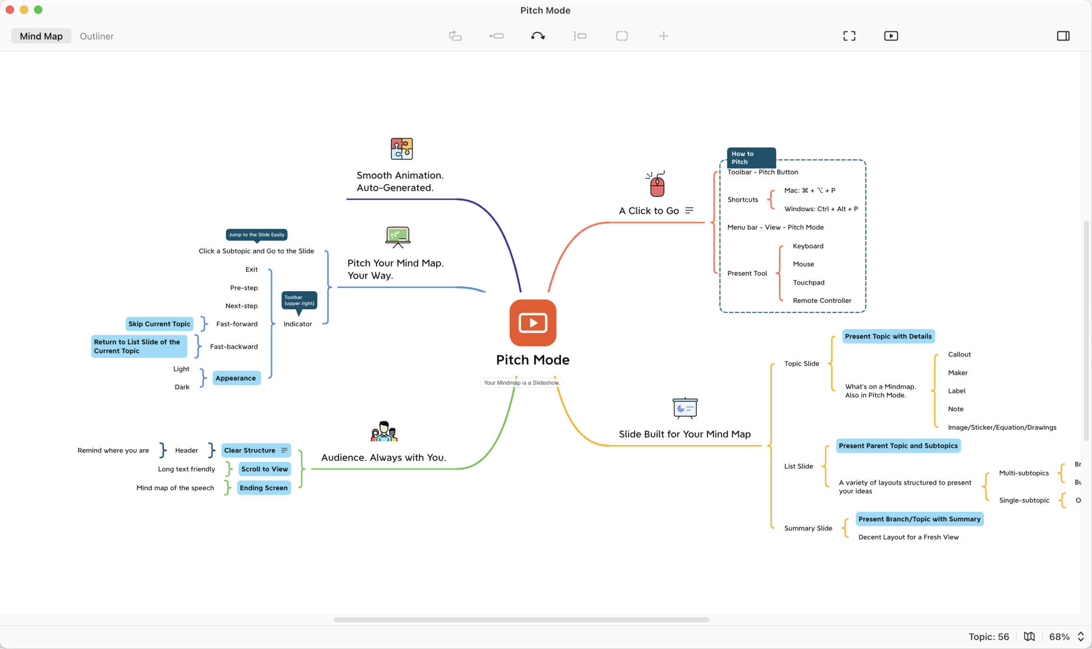Open the zoom level dropdown showing 68%

[x=1059, y=636]
